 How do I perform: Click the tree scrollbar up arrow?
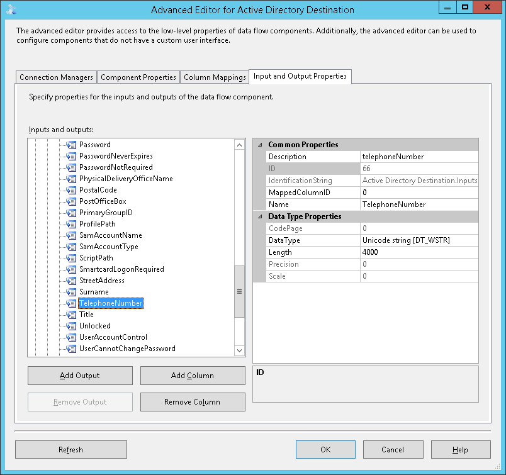point(239,145)
